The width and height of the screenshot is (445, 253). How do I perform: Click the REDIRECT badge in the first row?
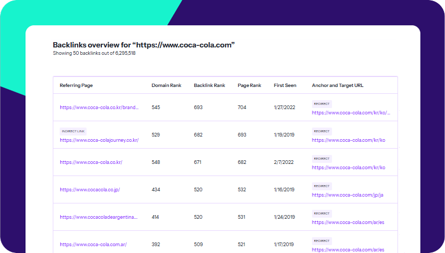point(321,104)
